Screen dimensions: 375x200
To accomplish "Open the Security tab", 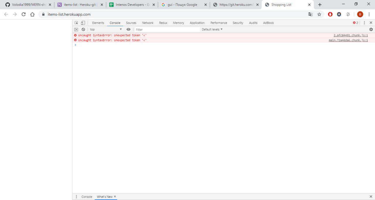I will tap(238, 23).
